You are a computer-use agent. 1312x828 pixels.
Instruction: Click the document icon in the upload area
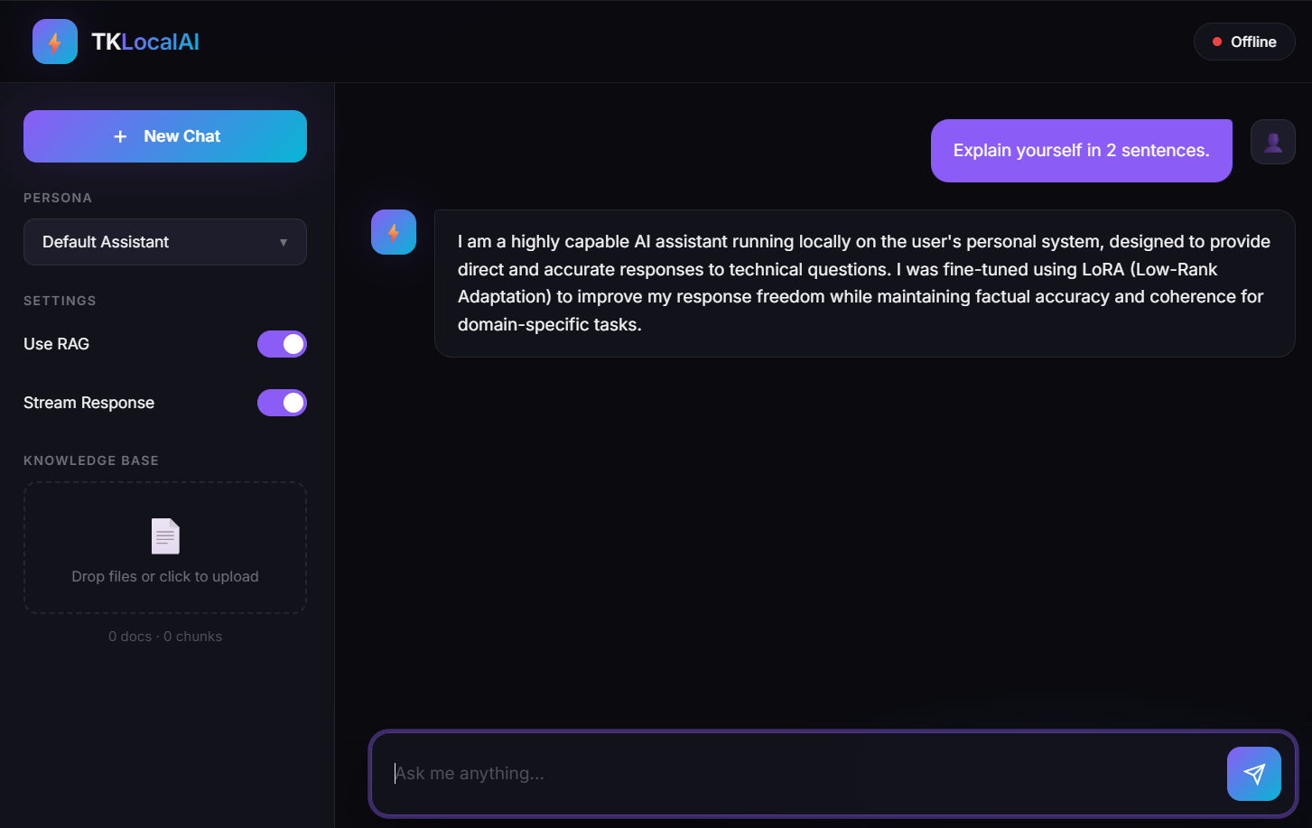[165, 535]
